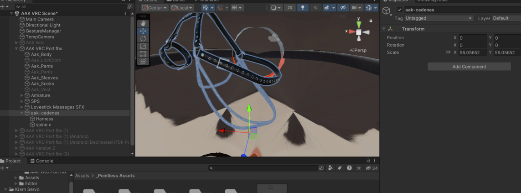Toggle 2D scene view mode
This screenshot has height=193, width=521.
pyautogui.click(x=290, y=8)
